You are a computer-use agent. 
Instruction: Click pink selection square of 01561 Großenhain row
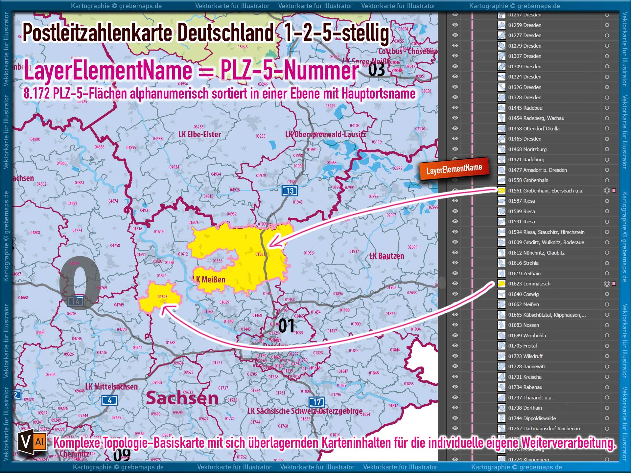pos(614,191)
